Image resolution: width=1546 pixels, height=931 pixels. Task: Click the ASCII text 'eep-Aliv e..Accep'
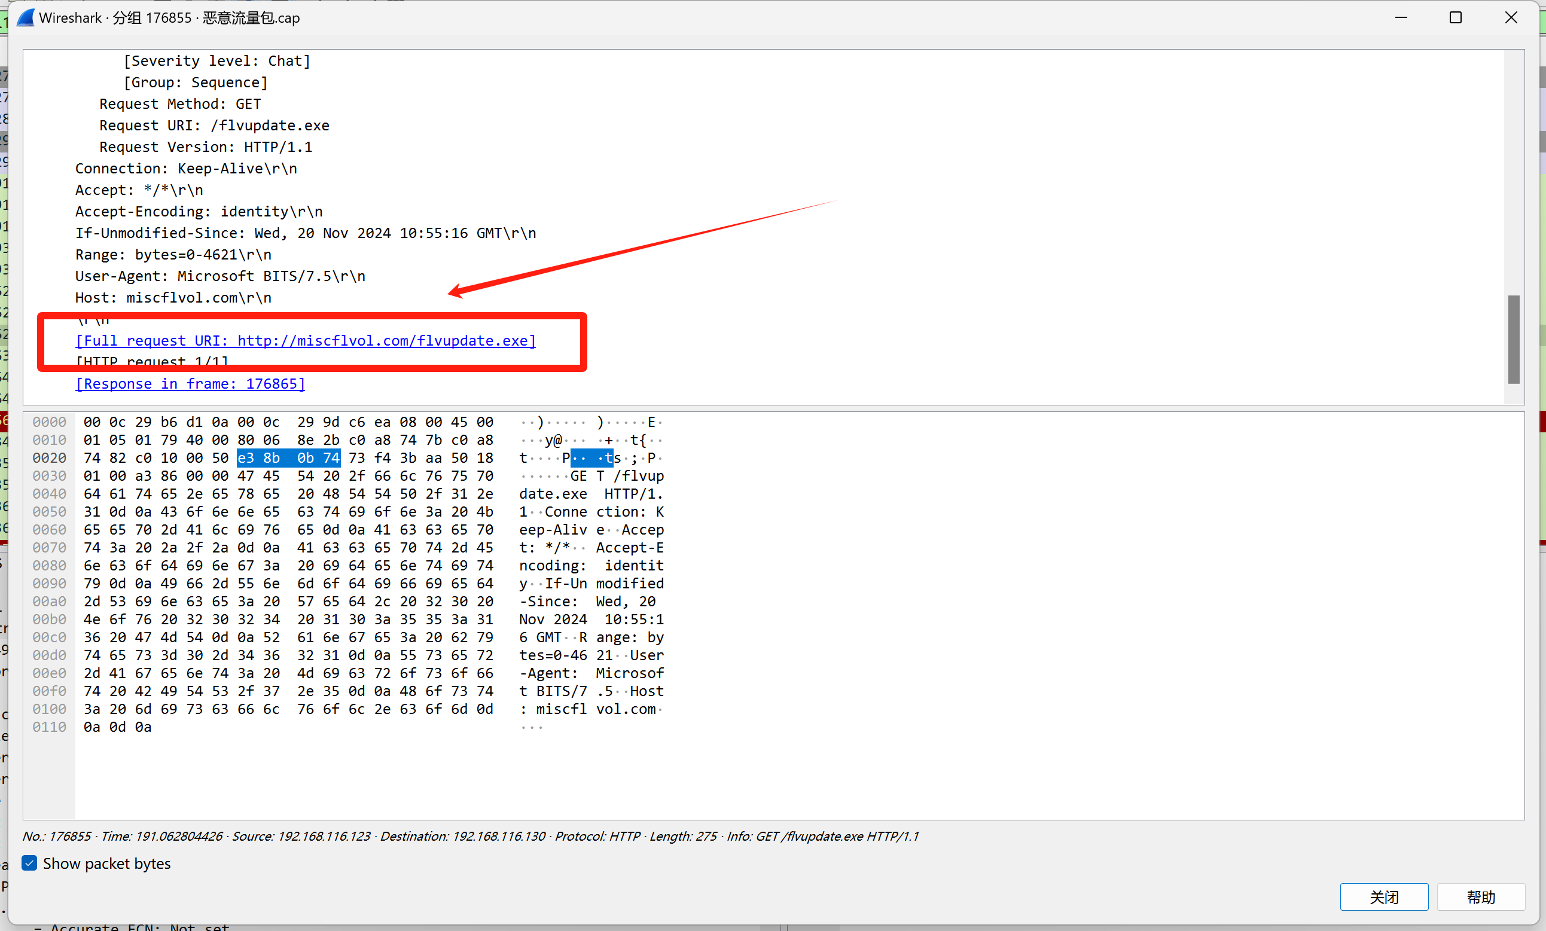tap(591, 530)
